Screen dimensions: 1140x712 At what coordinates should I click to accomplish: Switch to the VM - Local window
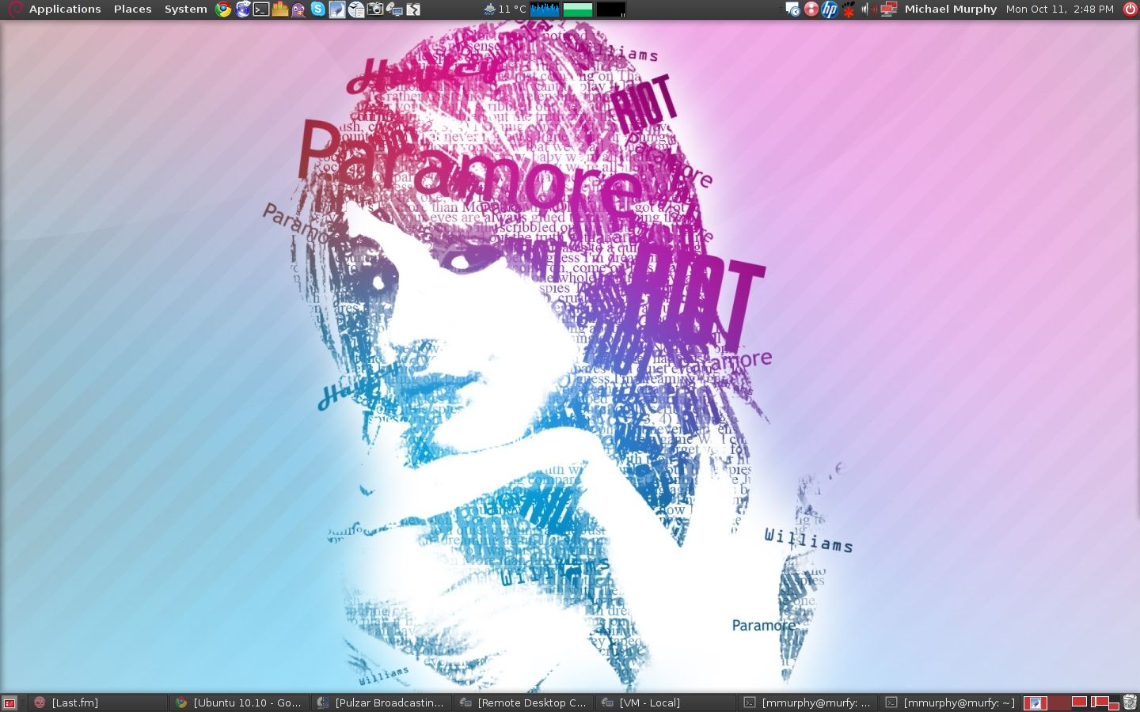point(666,703)
